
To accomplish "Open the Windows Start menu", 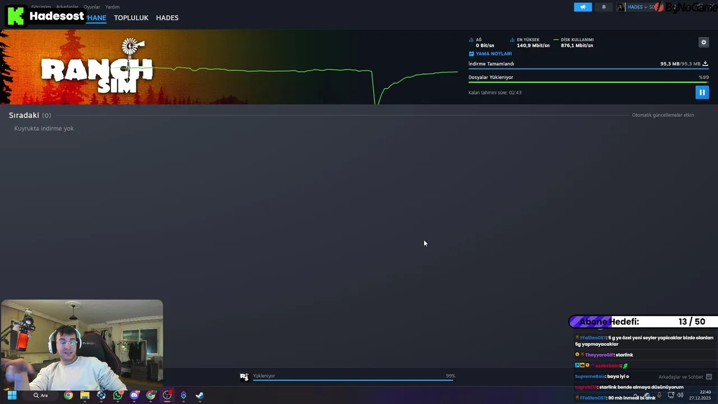I will point(12,396).
